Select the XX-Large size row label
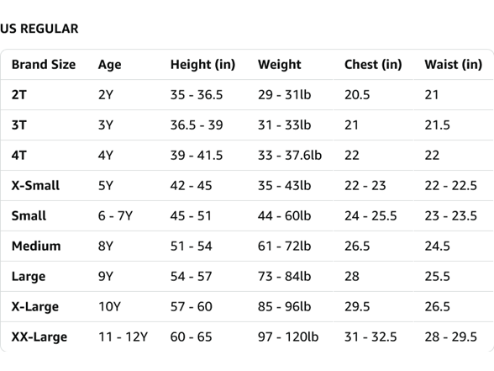Viewport: 494px width, 371px height. pos(39,337)
